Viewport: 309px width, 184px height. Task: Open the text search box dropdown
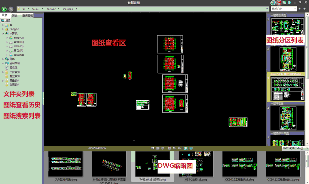295,9
